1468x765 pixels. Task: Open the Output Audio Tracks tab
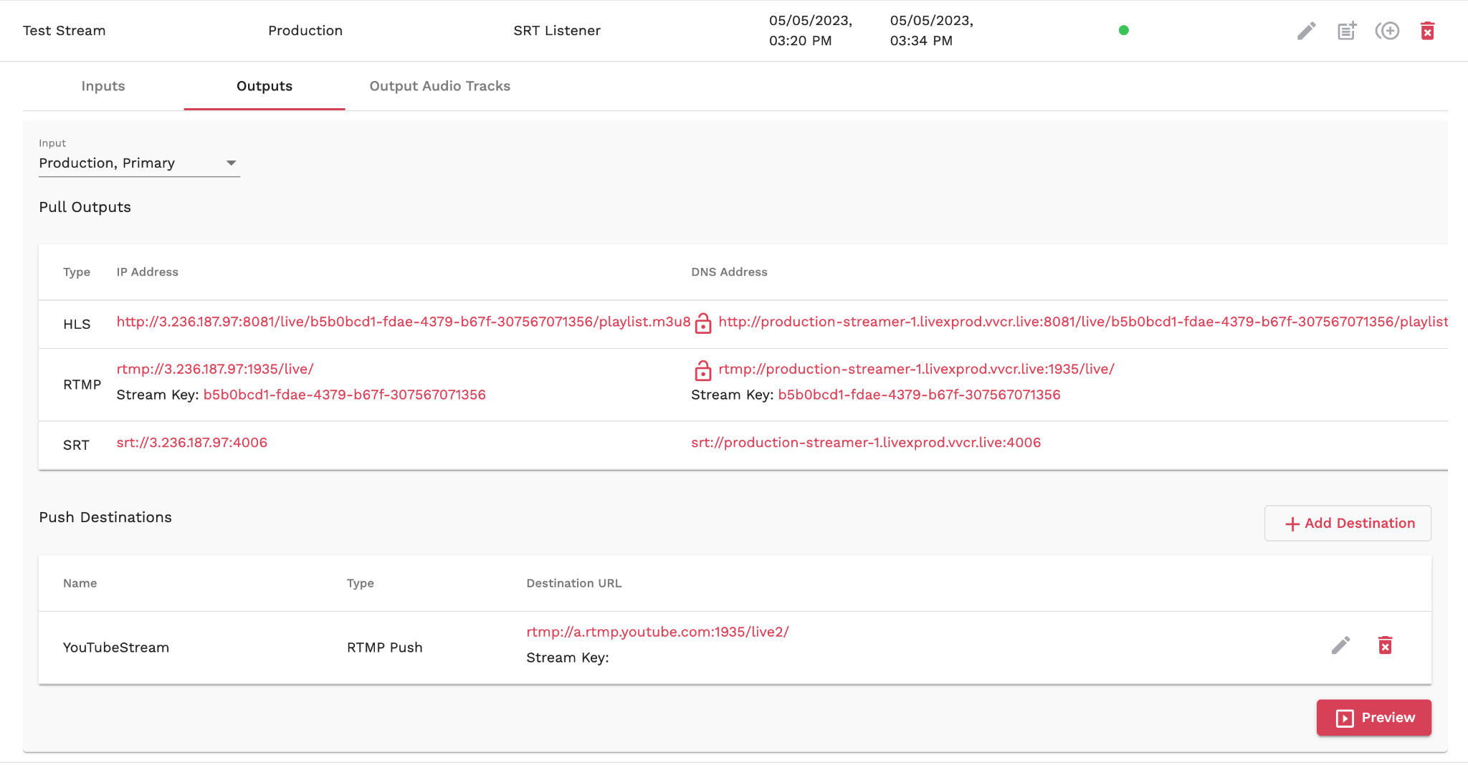[x=439, y=86]
